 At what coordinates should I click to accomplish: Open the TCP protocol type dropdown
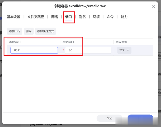tap(124, 50)
